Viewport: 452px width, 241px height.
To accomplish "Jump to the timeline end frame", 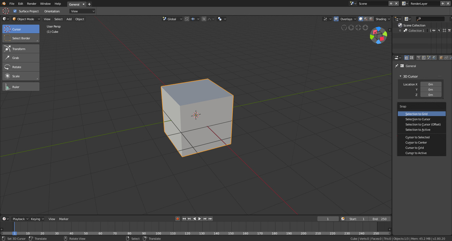I will tap(210, 219).
